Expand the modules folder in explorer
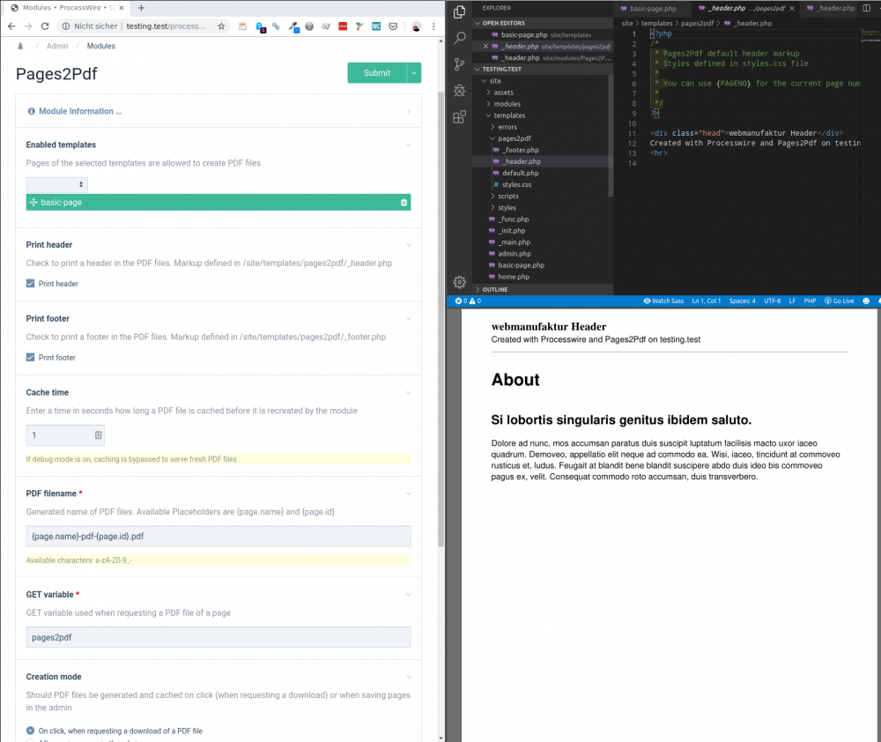 tap(507, 104)
